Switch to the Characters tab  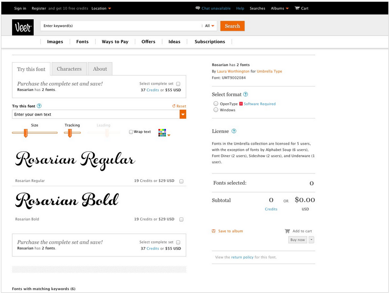tap(69, 69)
